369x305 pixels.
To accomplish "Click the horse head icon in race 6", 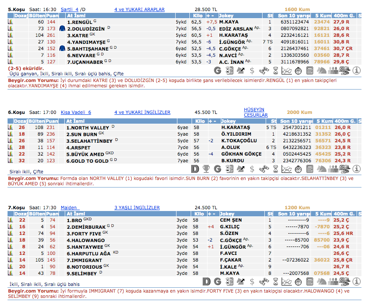I will pos(322,169).
